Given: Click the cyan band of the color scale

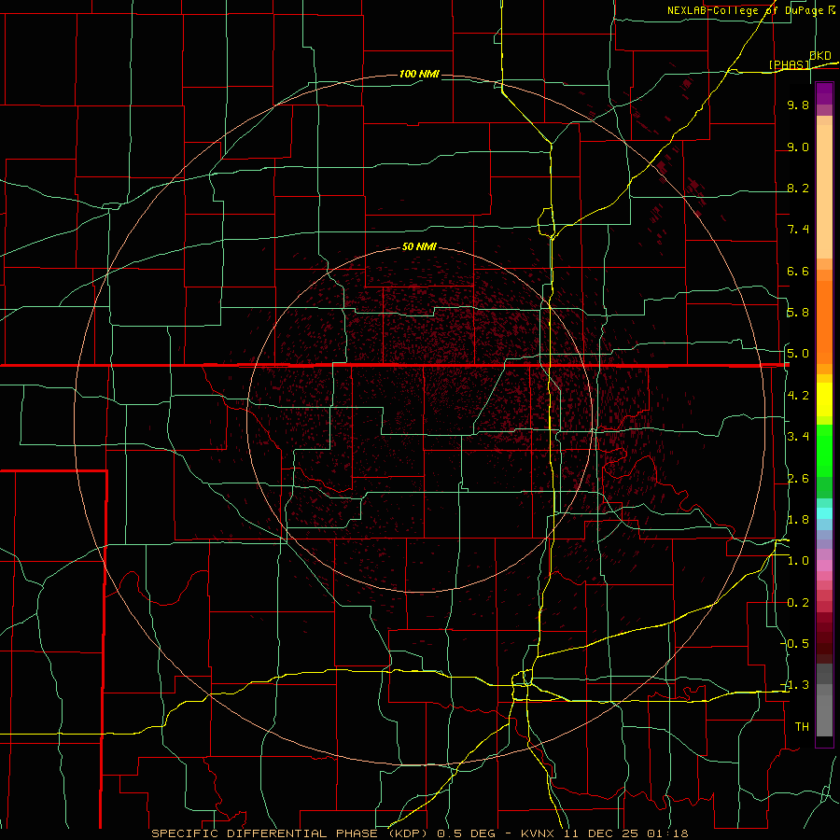Looking at the screenshot, I should tap(824, 513).
